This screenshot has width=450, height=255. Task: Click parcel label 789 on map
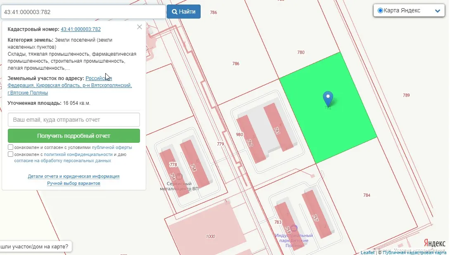coord(406,95)
